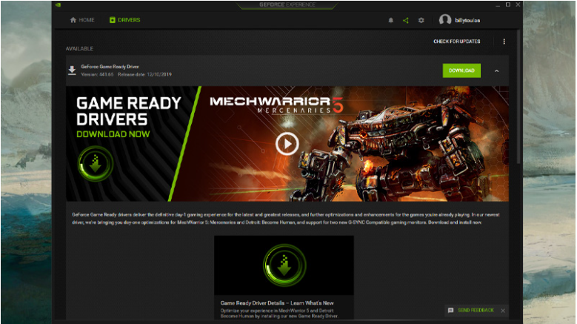
Task: Click the NVIDIA logo in title bar
Action: 58,4
